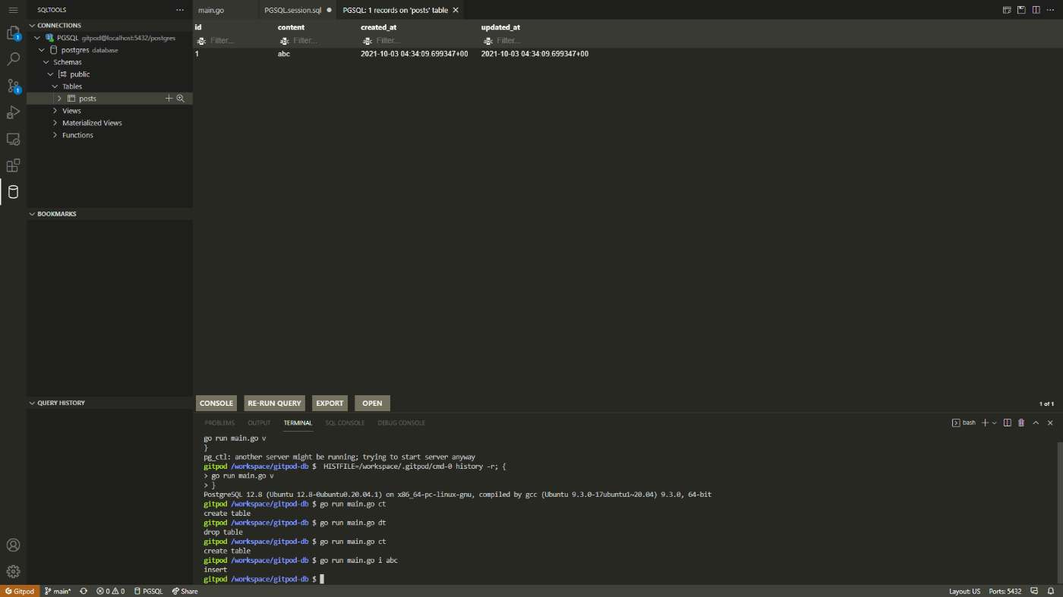This screenshot has height=597, width=1063.
Task: Close the bottom terminal panel
Action: pyautogui.click(x=1050, y=423)
